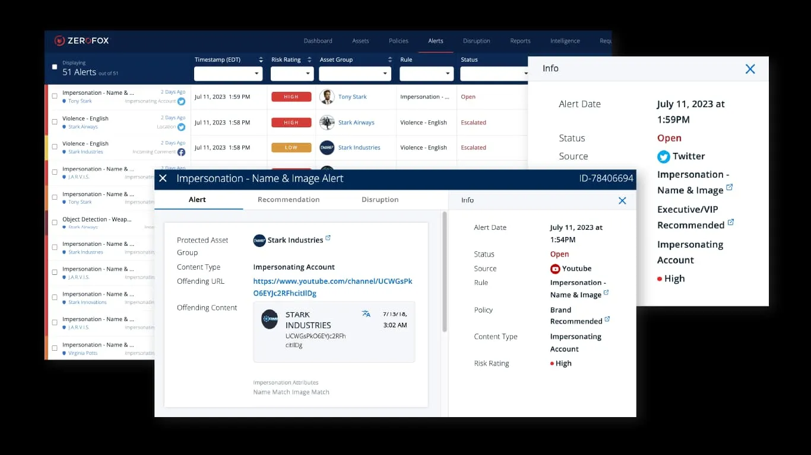Click the 'Escalated' status in the Stark Airways row
Image resolution: width=811 pixels, height=455 pixels.
click(x=474, y=123)
